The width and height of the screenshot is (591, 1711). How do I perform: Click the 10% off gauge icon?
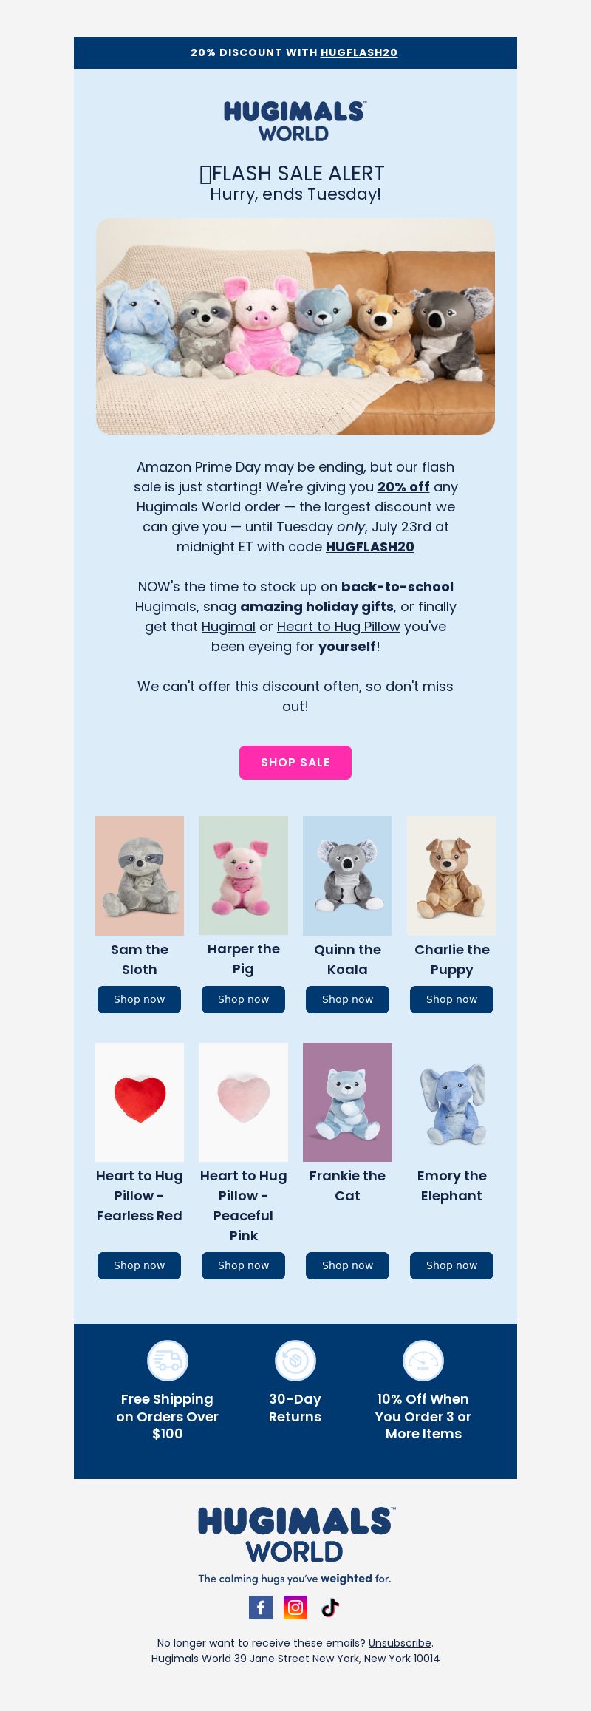pyautogui.click(x=423, y=1360)
